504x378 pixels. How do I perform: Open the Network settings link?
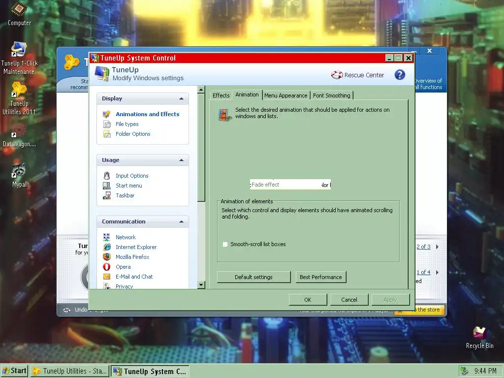[x=126, y=237]
